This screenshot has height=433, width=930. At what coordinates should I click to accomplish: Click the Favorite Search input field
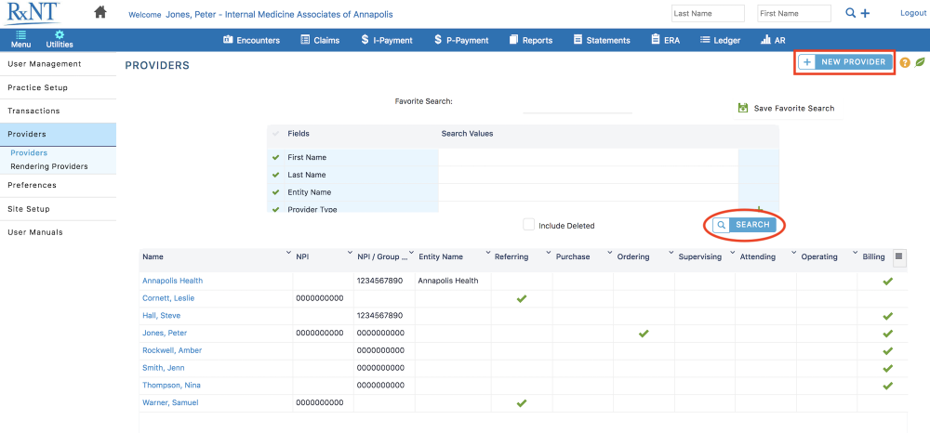point(578,105)
